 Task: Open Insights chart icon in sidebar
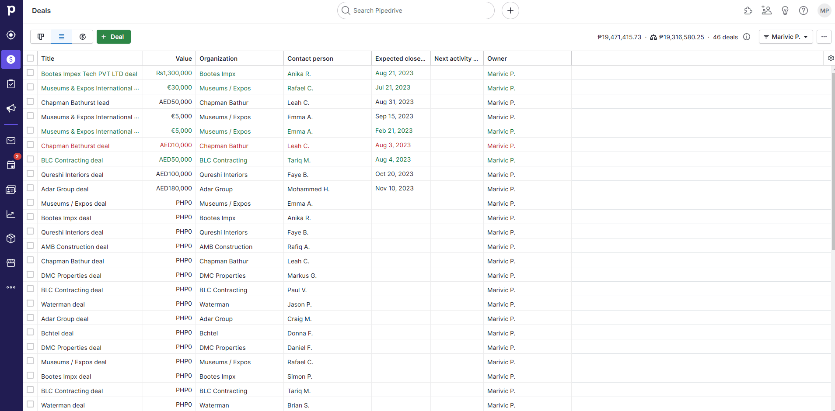coord(11,214)
